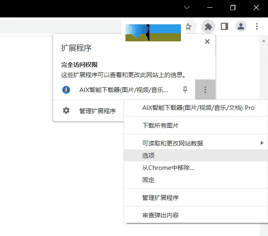The width and height of the screenshot is (268, 236).
Task: Choose 管理扩展程序 in the context menu
Action: point(196,197)
